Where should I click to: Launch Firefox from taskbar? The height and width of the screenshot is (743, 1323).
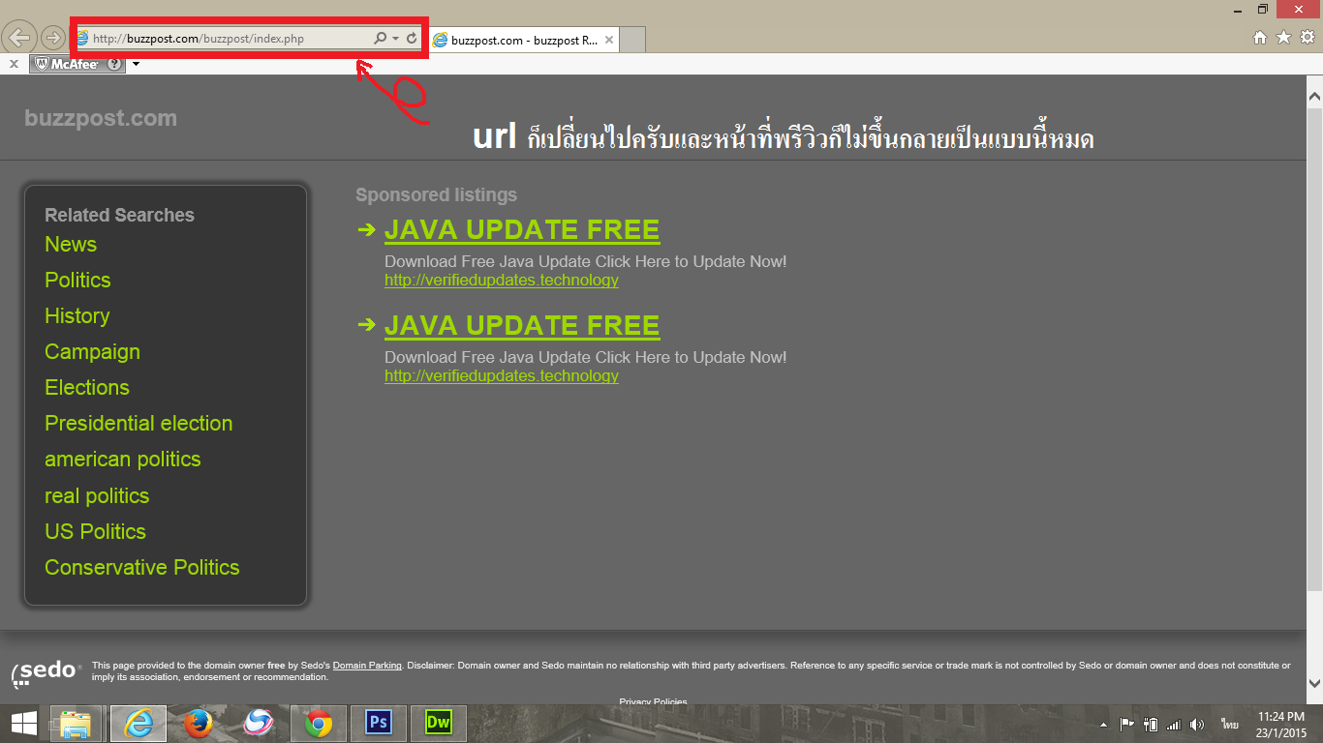click(199, 723)
